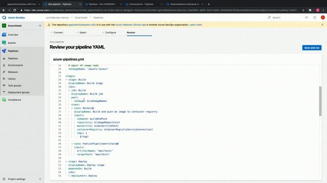Collapse the 'stage: Deploy' YAML block

pos(66,162)
